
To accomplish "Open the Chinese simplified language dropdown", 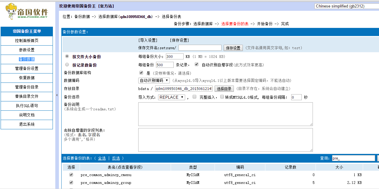I will (x=346, y=6).
